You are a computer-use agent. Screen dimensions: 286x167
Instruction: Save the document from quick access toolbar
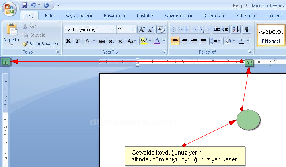tap(25, 5)
